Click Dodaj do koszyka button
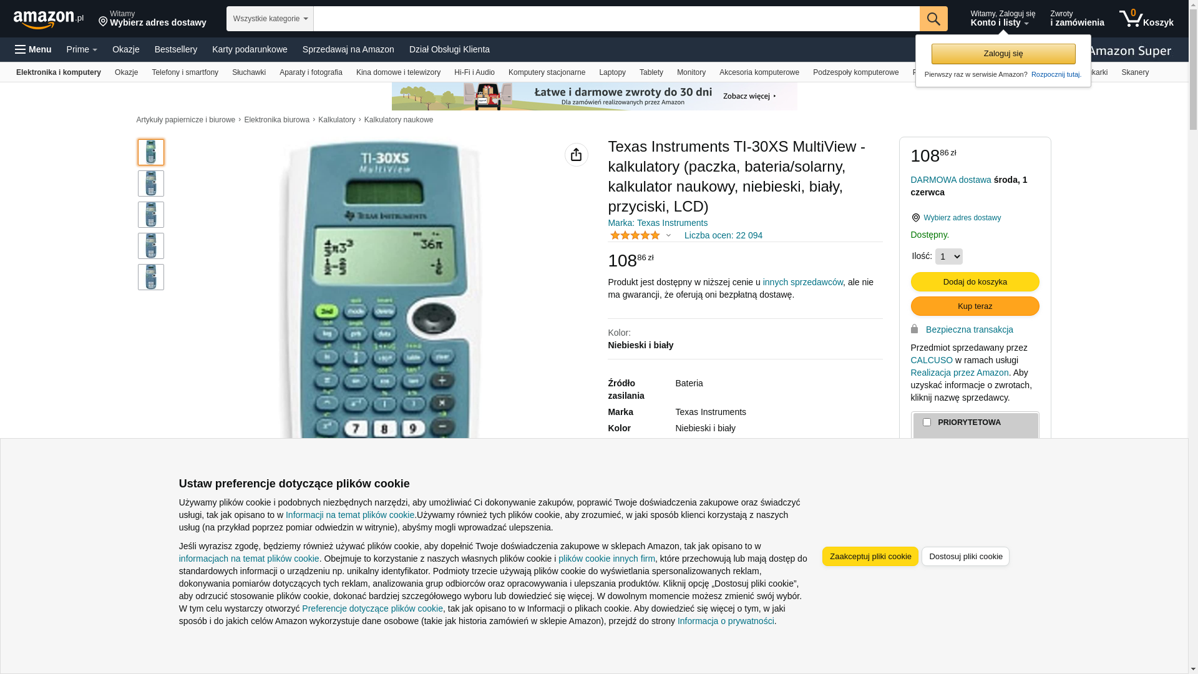 click(975, 281)
